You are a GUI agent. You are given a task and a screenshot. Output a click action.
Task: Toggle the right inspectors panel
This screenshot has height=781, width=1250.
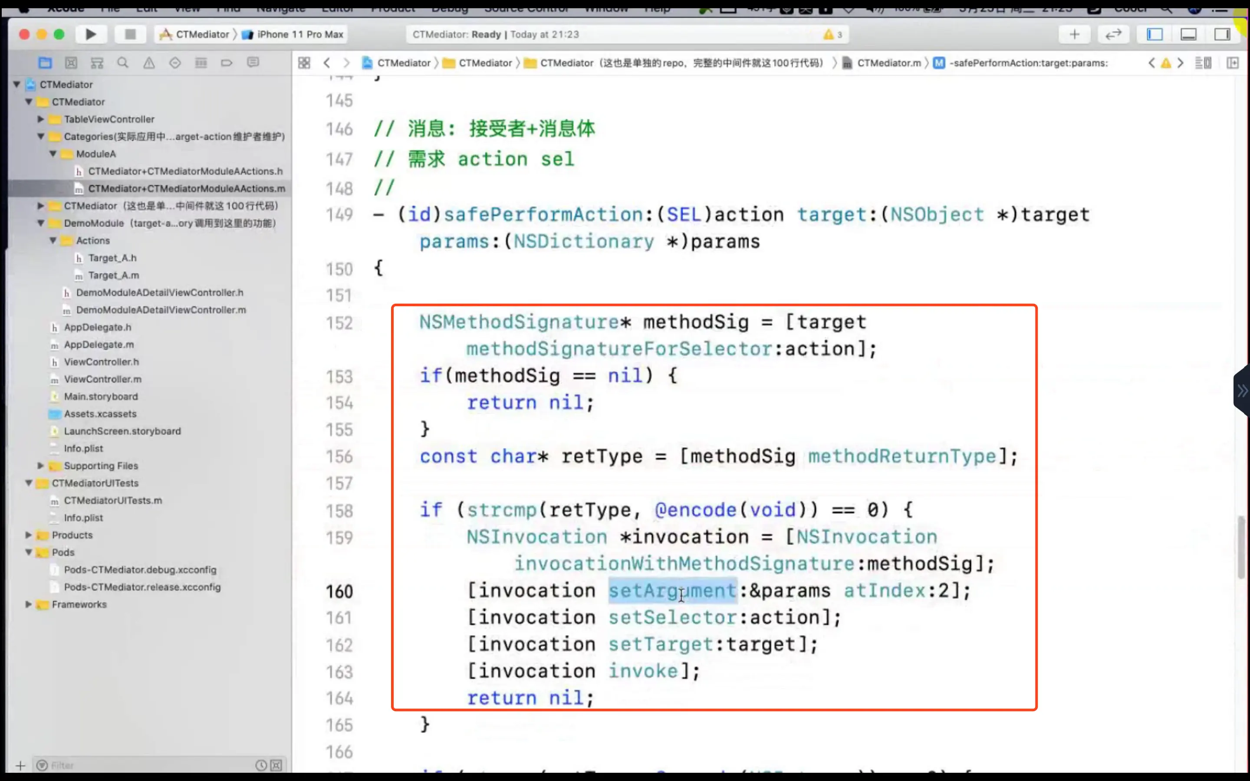[1222, 35]
